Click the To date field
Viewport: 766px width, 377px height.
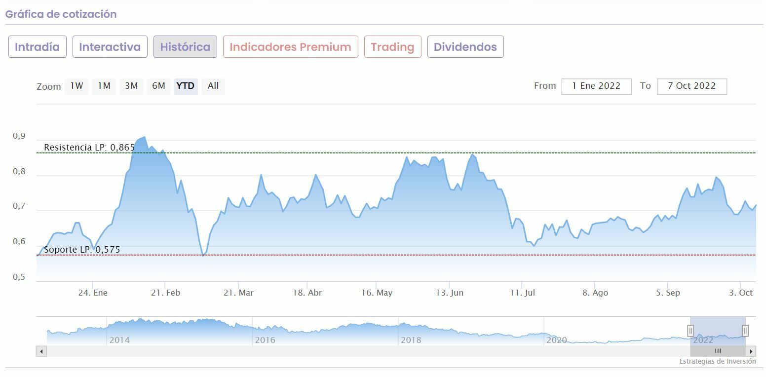pos(691,86)
